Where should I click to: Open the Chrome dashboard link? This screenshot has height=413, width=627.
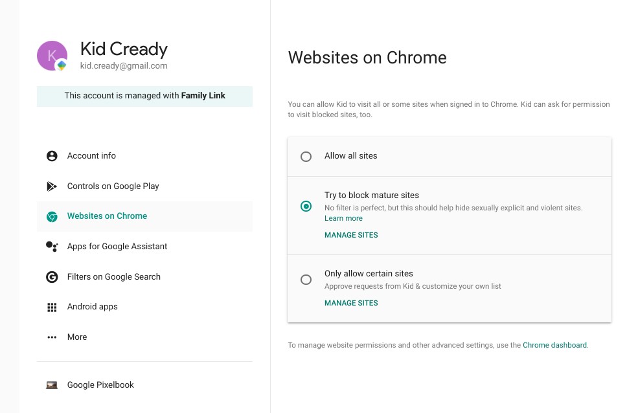[554, 345]
